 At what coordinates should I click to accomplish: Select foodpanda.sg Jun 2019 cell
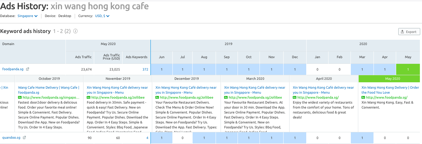click(x=162, y=70)
